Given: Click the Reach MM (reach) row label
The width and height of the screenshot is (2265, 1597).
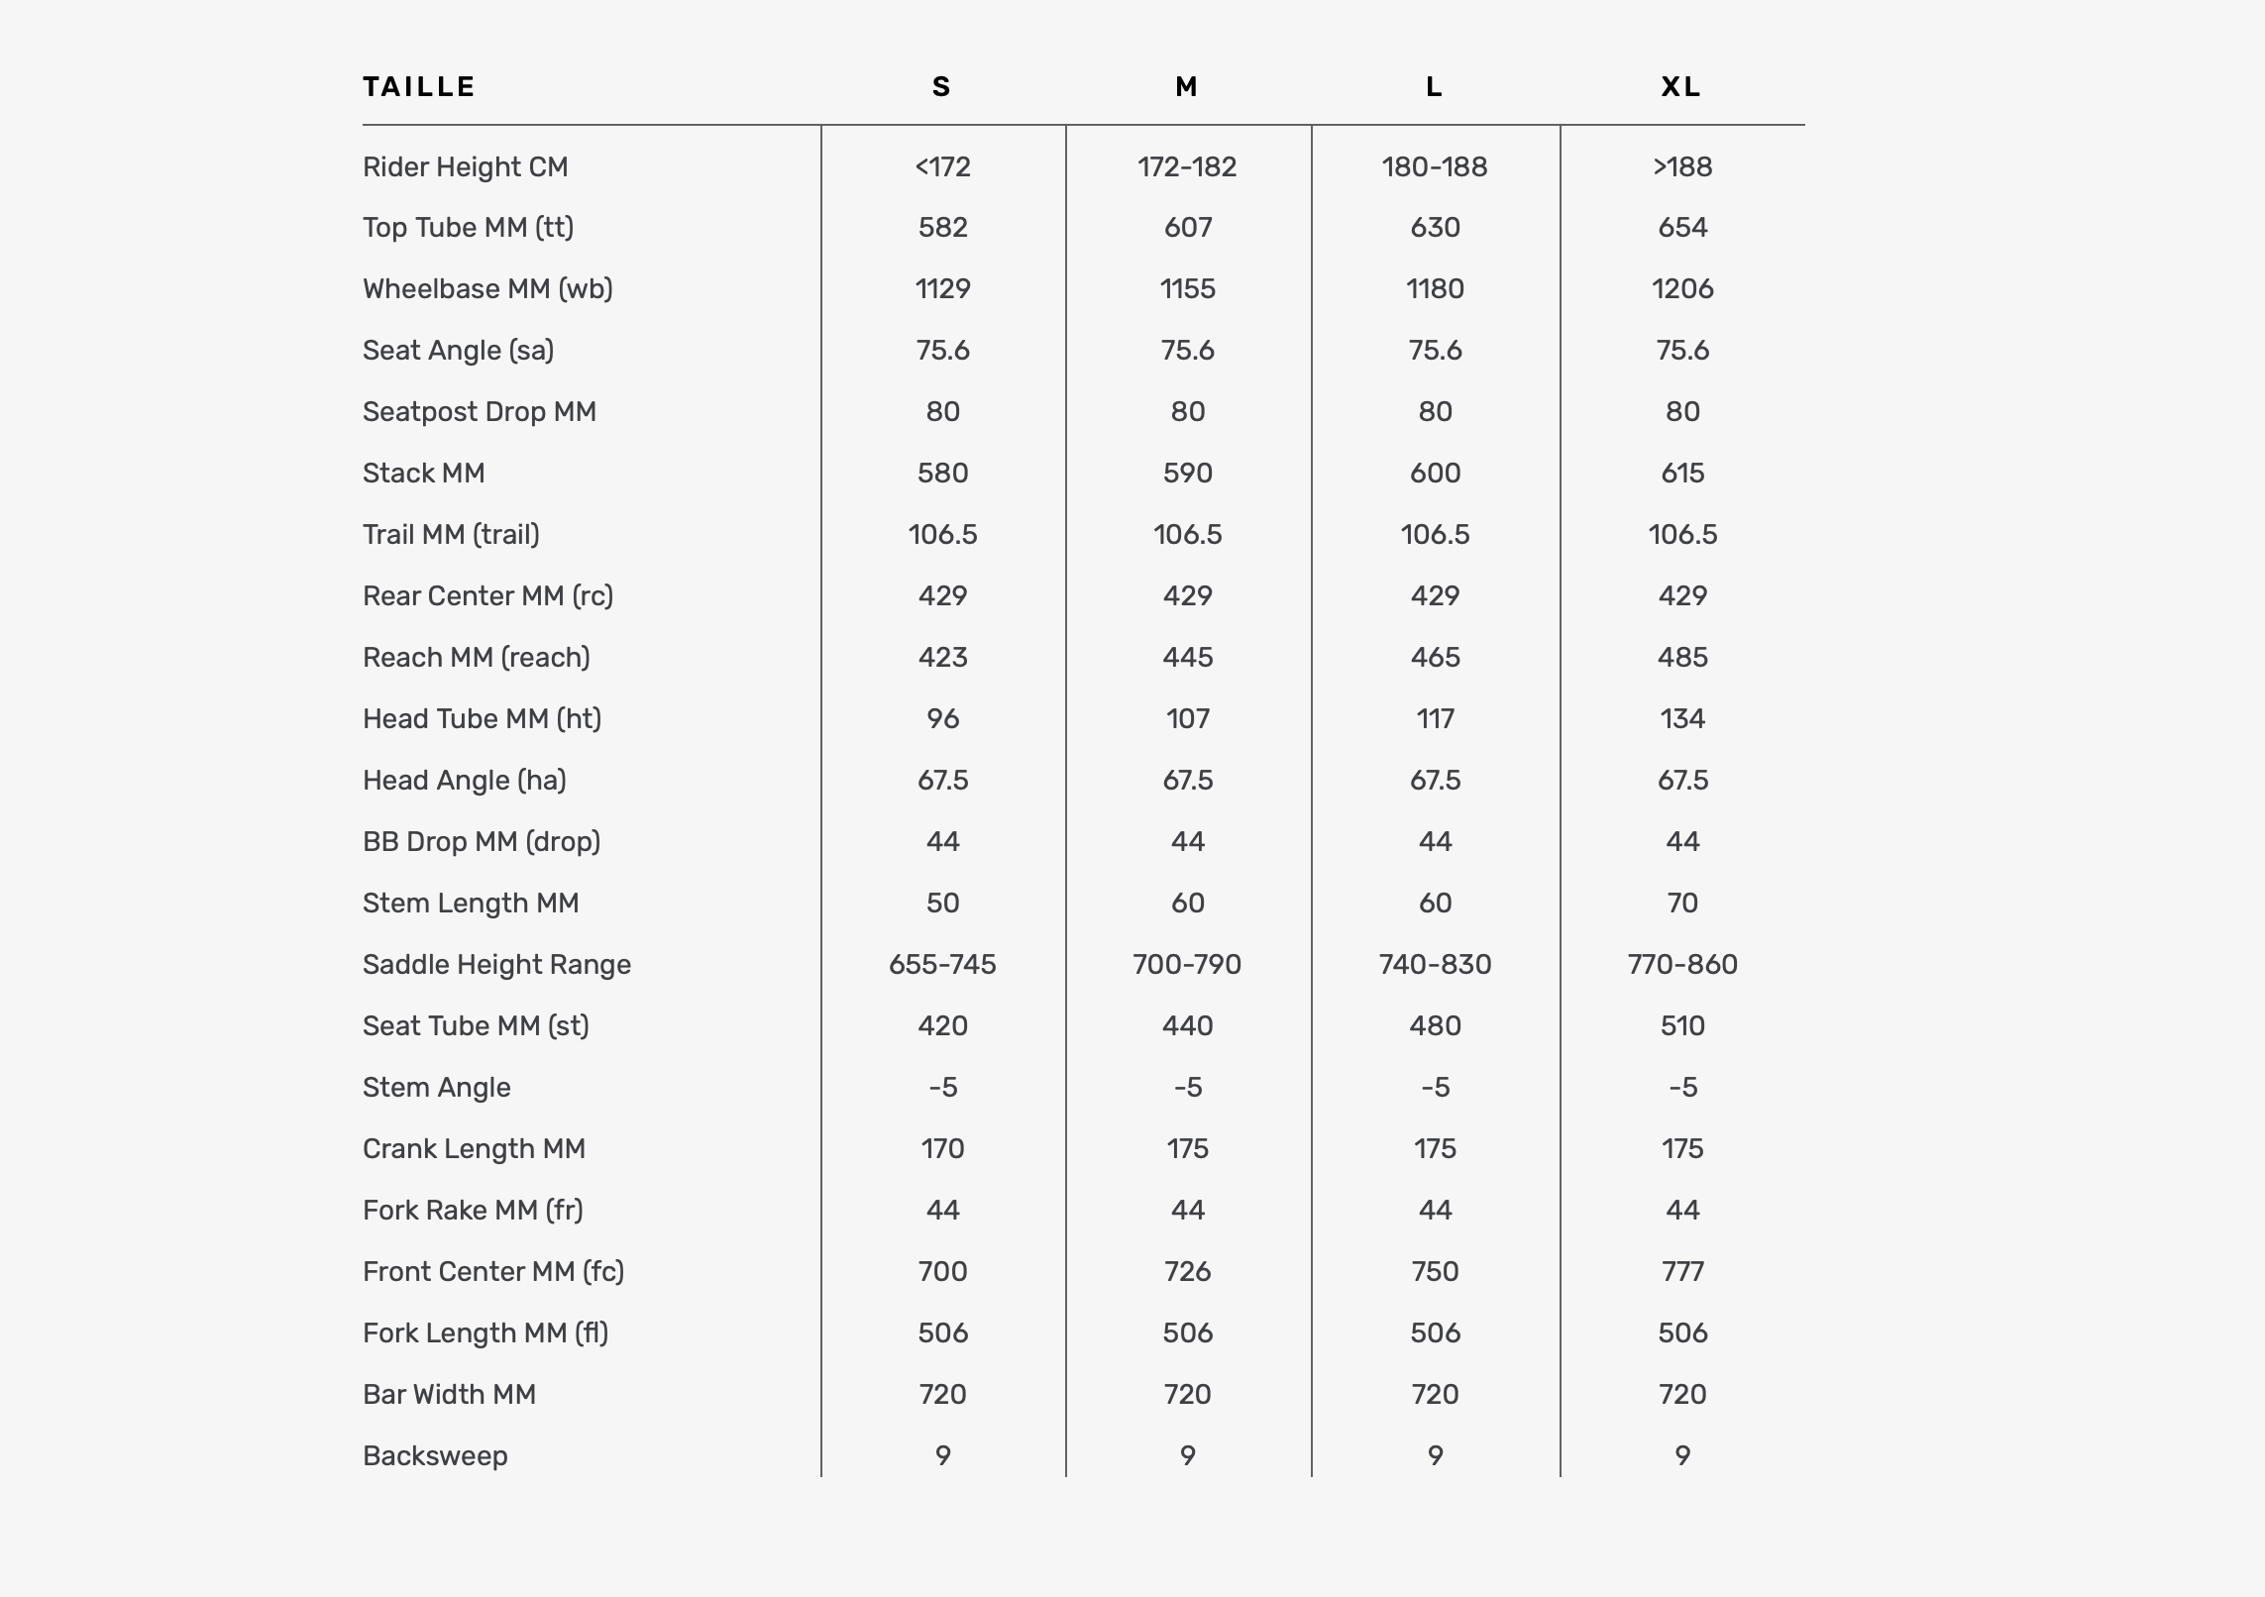Looking at the screenshot, I should [x=477, y=658].
